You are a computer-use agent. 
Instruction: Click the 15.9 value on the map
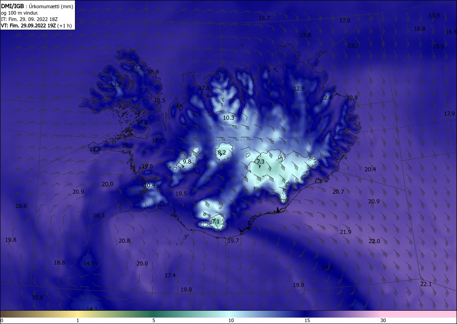[x=434, y=16]
